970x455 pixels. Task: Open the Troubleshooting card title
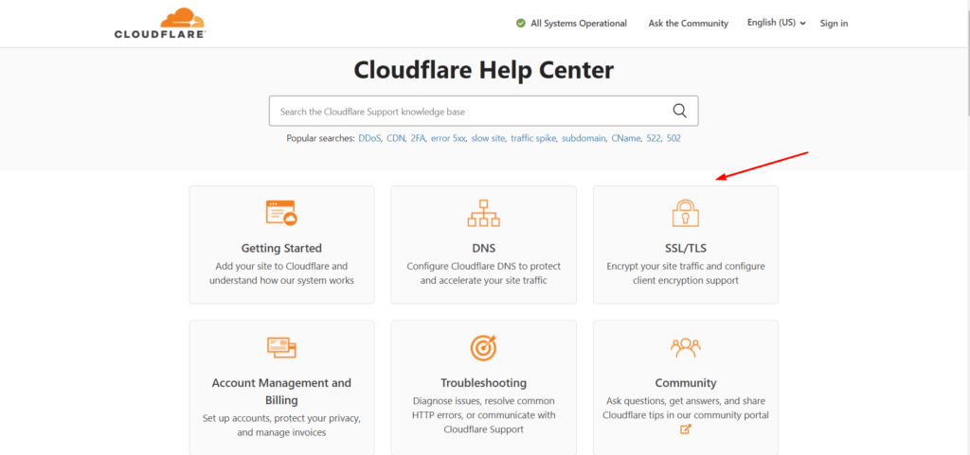[484, 383]
